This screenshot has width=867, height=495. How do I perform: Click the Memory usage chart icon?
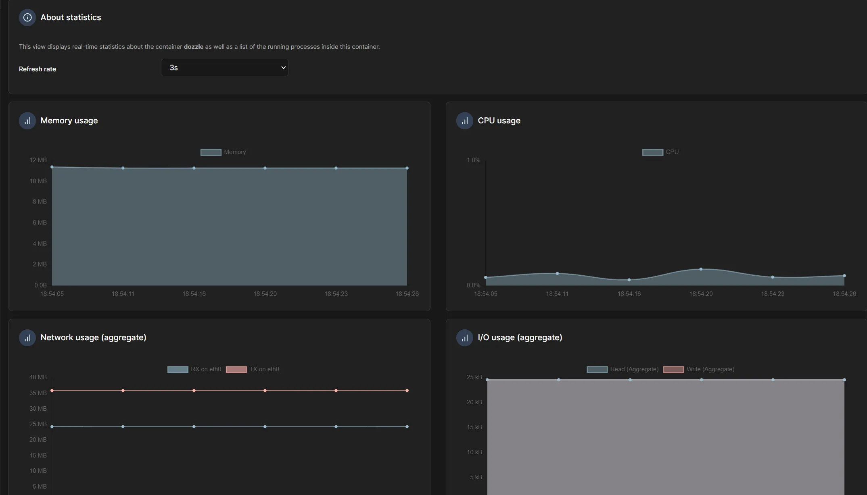[27, 121]
